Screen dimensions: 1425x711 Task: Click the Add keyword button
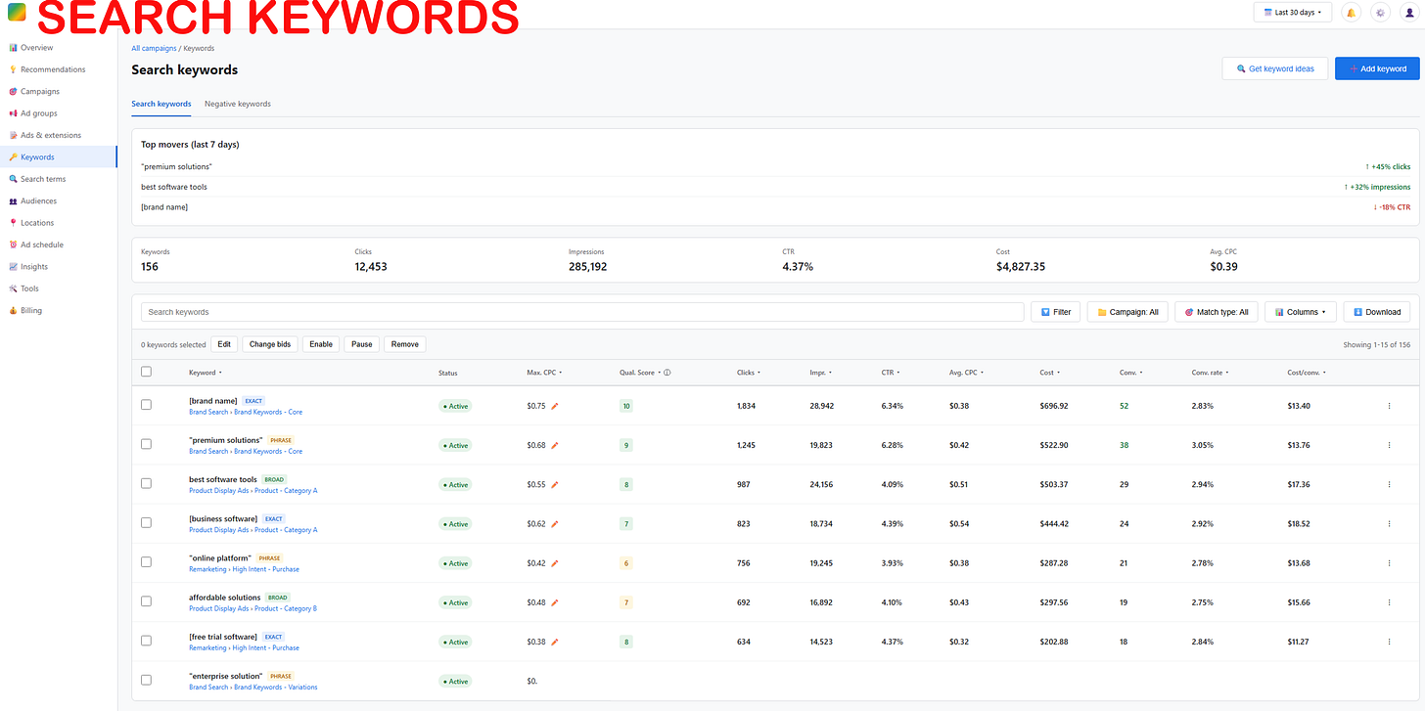[x=1377, y=68]
